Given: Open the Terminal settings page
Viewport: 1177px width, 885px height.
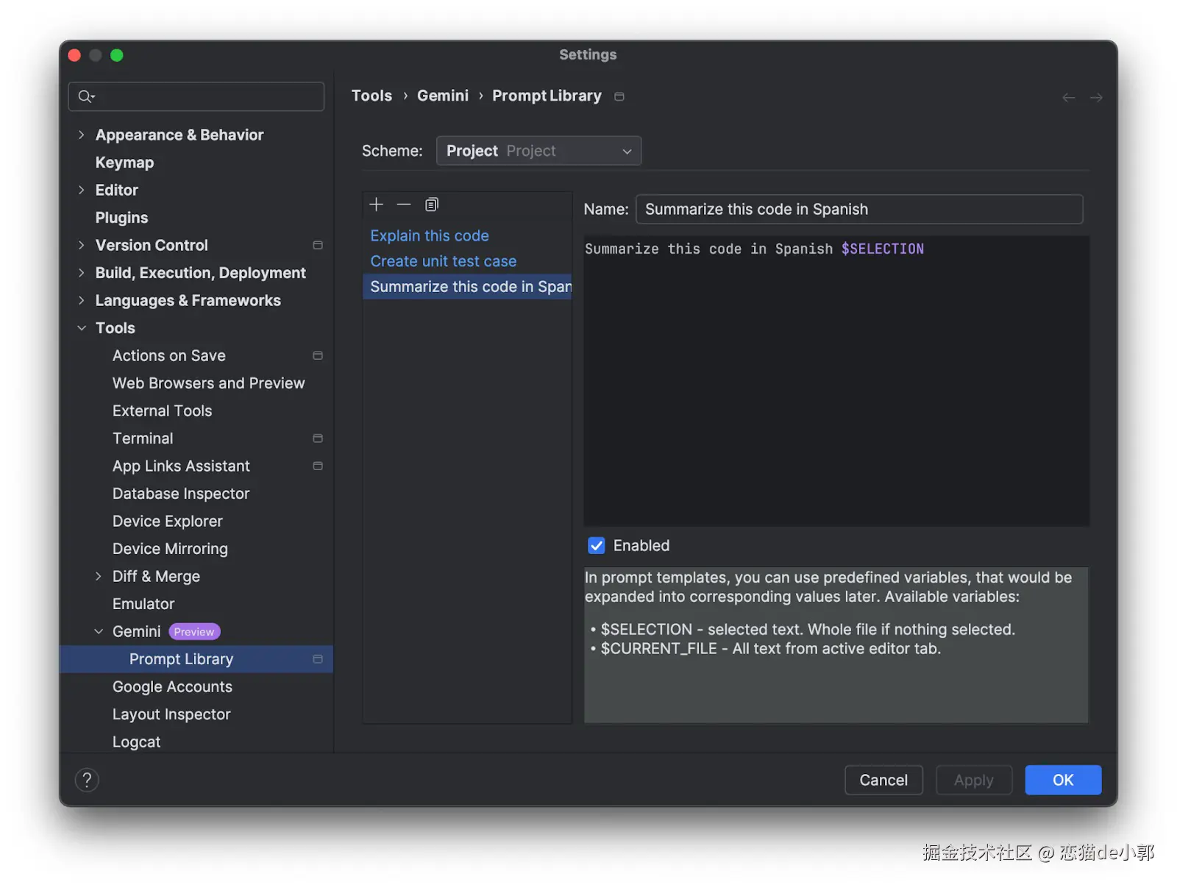Looking at the screenshot, I should pos(143,438).
